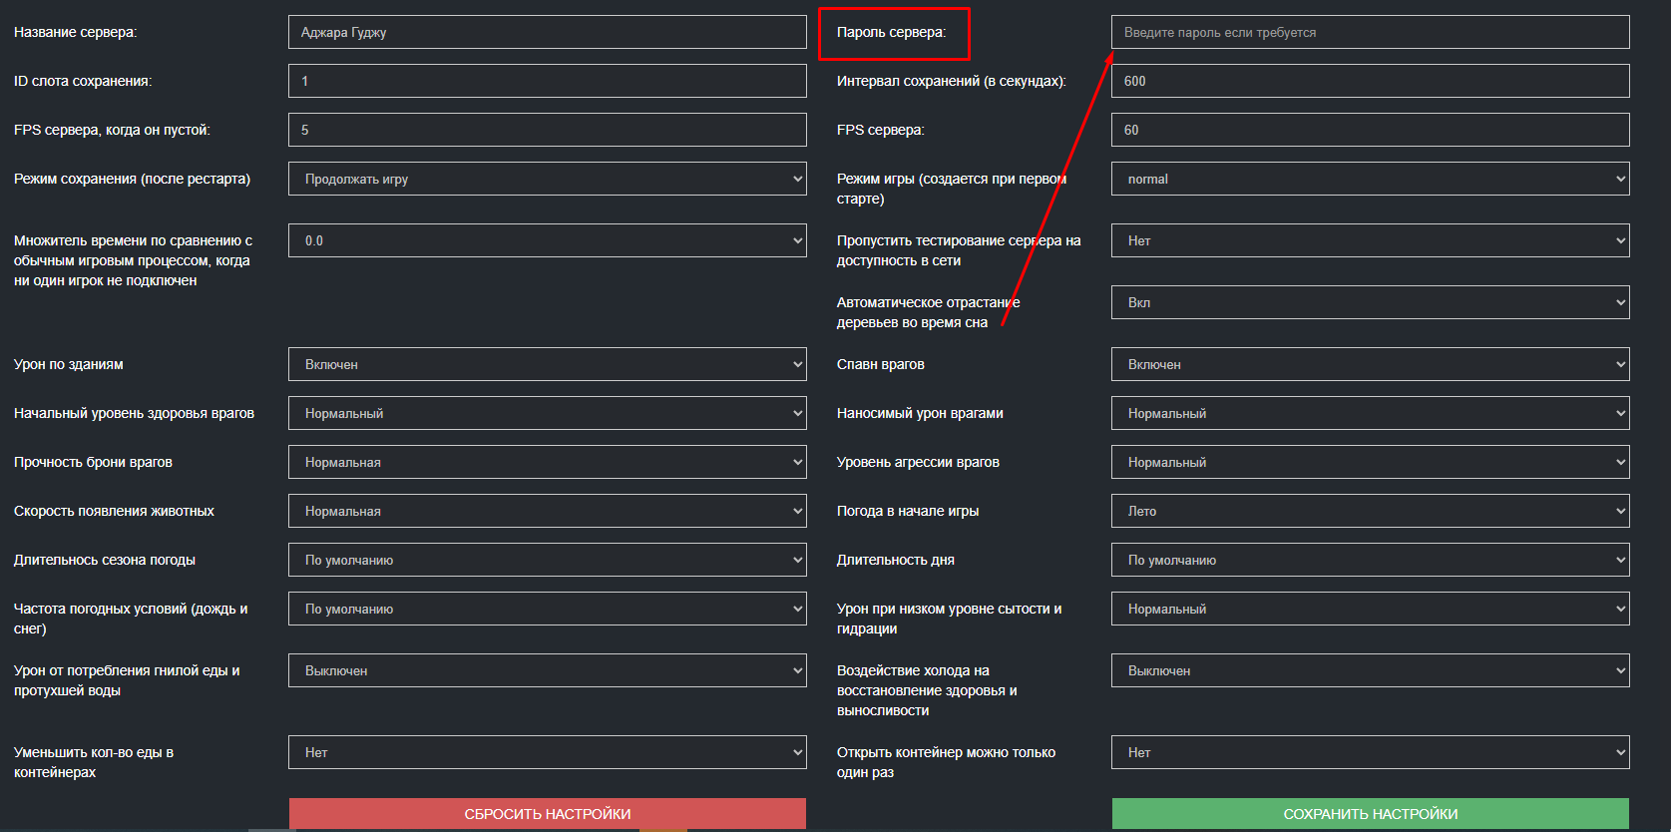Open the 'Уровень агрессии врагов' dropdown
Screen dimensions: 1671x832
click(x=1370, y=462)
